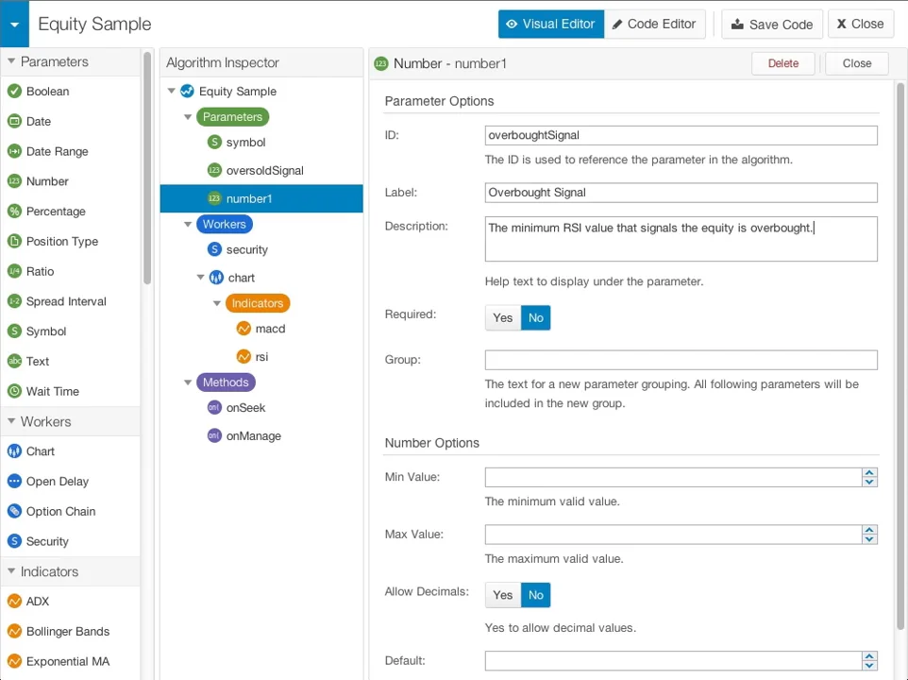
Task: Click the Boolean parameter icon
Action: [14, 91]
